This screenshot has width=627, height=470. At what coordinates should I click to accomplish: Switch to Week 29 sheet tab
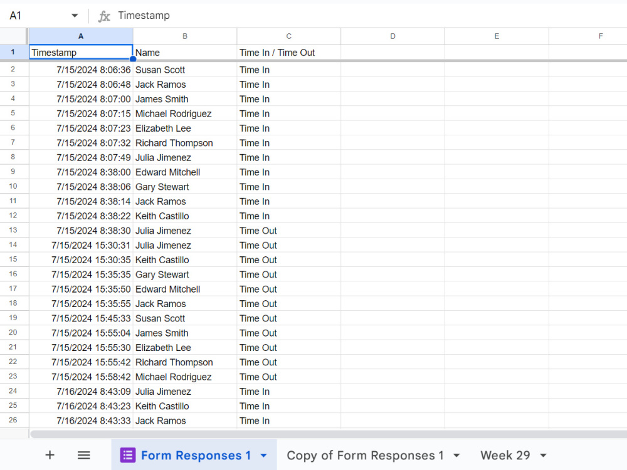point(505,455)
